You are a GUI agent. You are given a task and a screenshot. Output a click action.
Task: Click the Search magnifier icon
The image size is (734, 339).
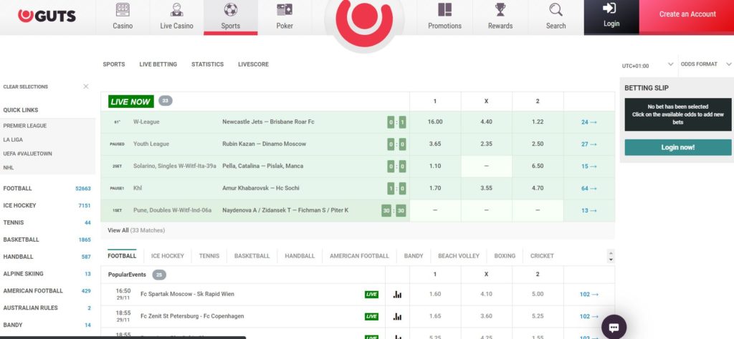click(x=556, y=10)
